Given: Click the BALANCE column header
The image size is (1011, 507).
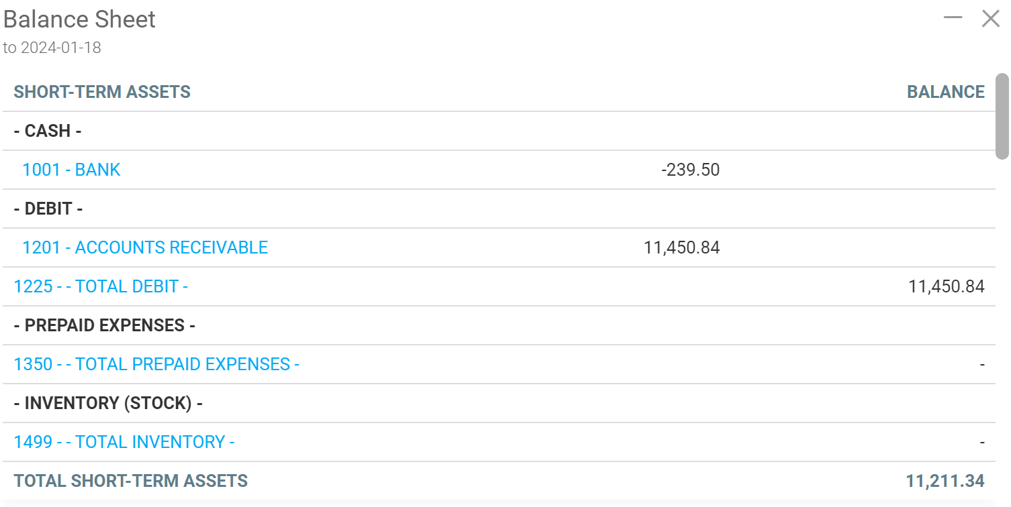Looking at the screenshot, I should [x=945, y=92].
